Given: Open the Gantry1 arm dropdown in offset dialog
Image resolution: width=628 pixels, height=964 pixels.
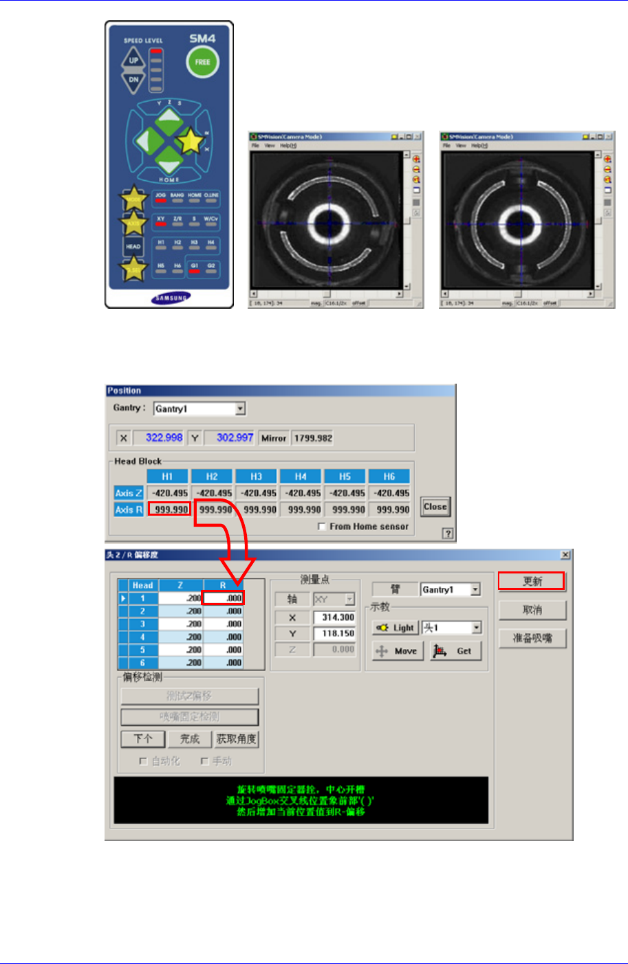Looking at the screenshot, I should (x=475, y=590).
